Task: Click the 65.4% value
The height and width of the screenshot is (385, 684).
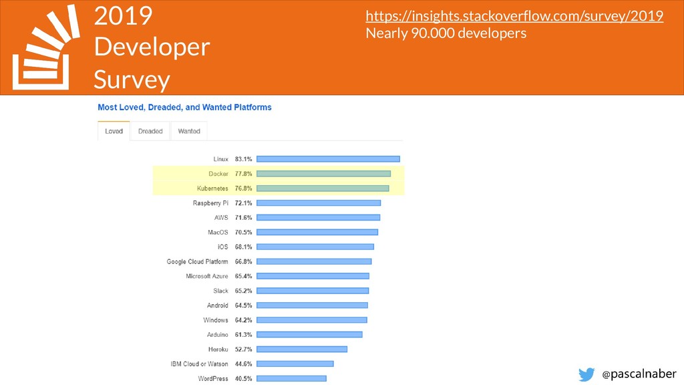Action: click(x=243, y=276)
